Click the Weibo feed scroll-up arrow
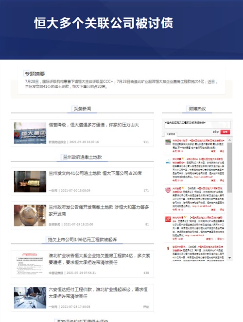243x322 pixels. [x=229, y=140]
